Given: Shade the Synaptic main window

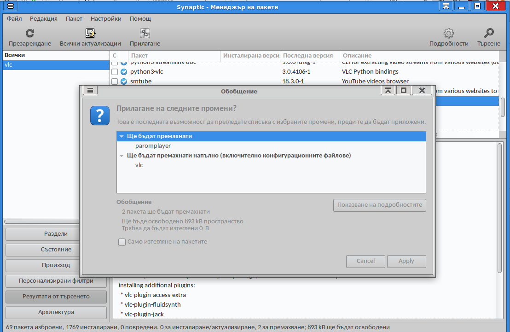Looking at the screenshot, I should pos(446,6).
